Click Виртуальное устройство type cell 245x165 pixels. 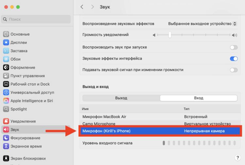click(207, 124)
